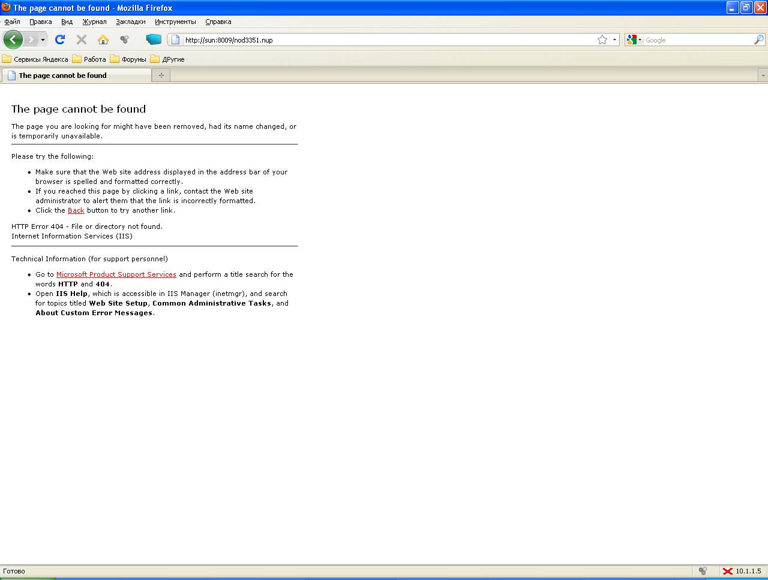This screenshot has width=768, height=580.
Task: Select the 'The page cannot be found' tab
Action: 76,75
